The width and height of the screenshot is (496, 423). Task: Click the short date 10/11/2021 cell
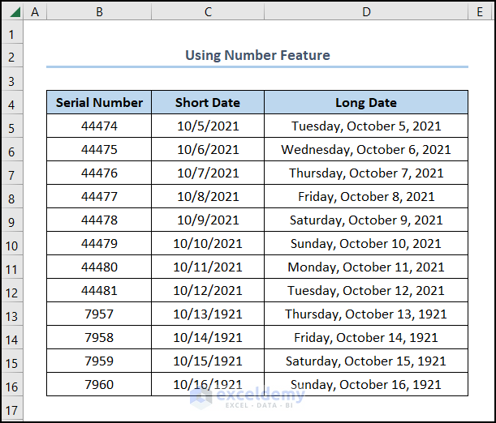208,267
